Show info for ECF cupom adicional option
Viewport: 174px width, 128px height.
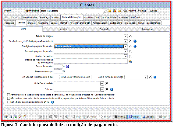[x=52, y=102]
